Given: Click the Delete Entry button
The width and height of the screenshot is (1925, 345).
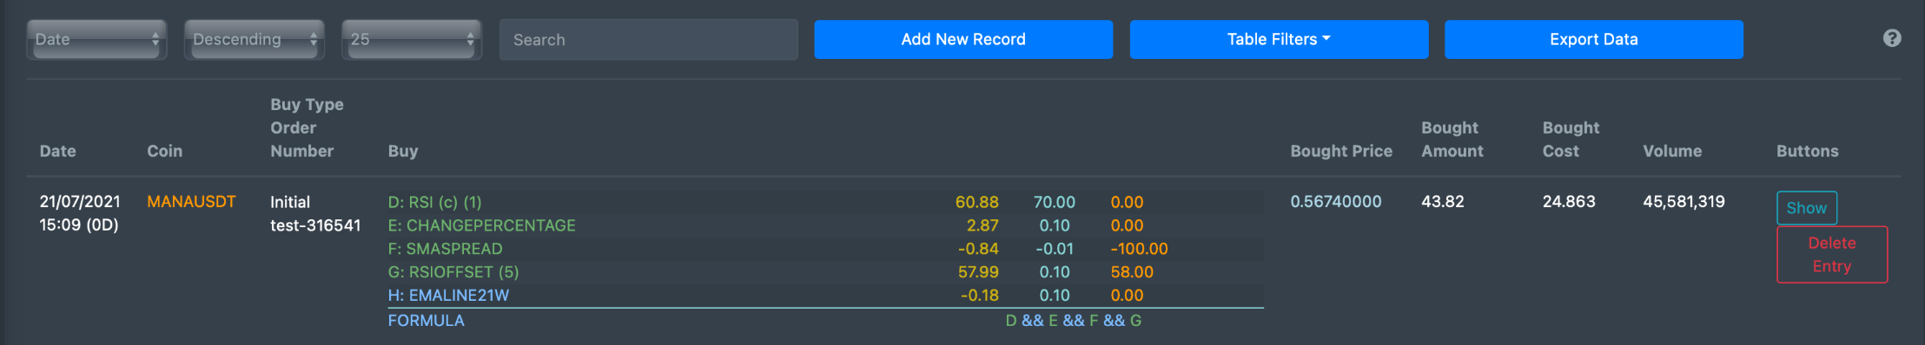Looking at the screenshot, I should [1832, 255].
